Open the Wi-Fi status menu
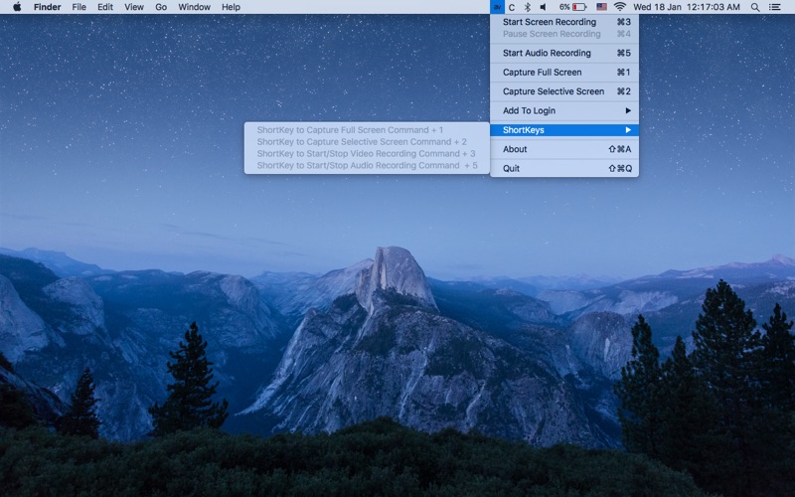The height and width of the screenshot is (497, 795). (620, 7)
